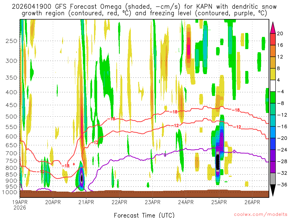Select the 350 pressure axis label

point(11,78)
